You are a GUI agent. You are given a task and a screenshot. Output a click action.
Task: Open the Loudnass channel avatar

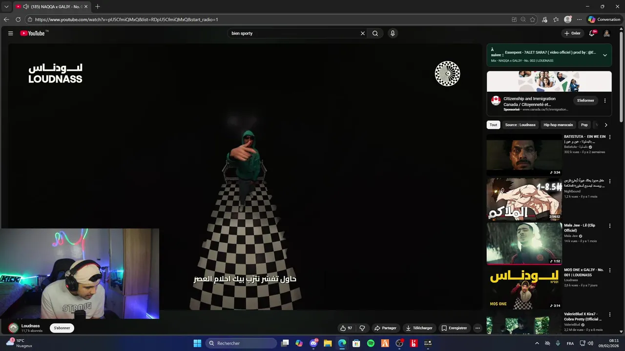[x=14, y=328]
